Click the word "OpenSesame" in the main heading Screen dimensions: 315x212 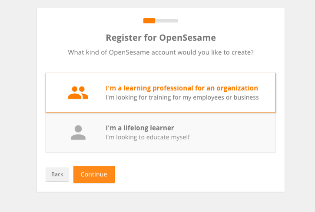[x=188, y=38]
